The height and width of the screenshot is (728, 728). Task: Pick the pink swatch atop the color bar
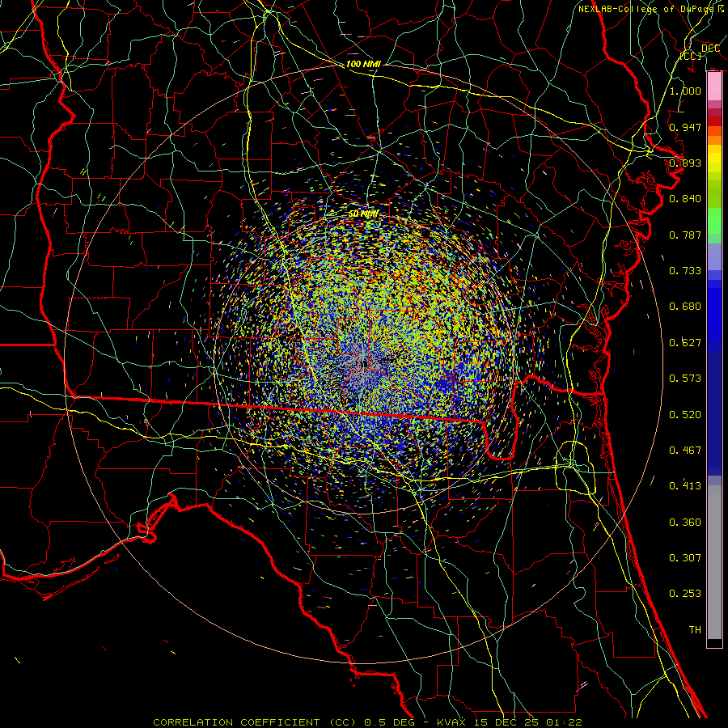714,87
